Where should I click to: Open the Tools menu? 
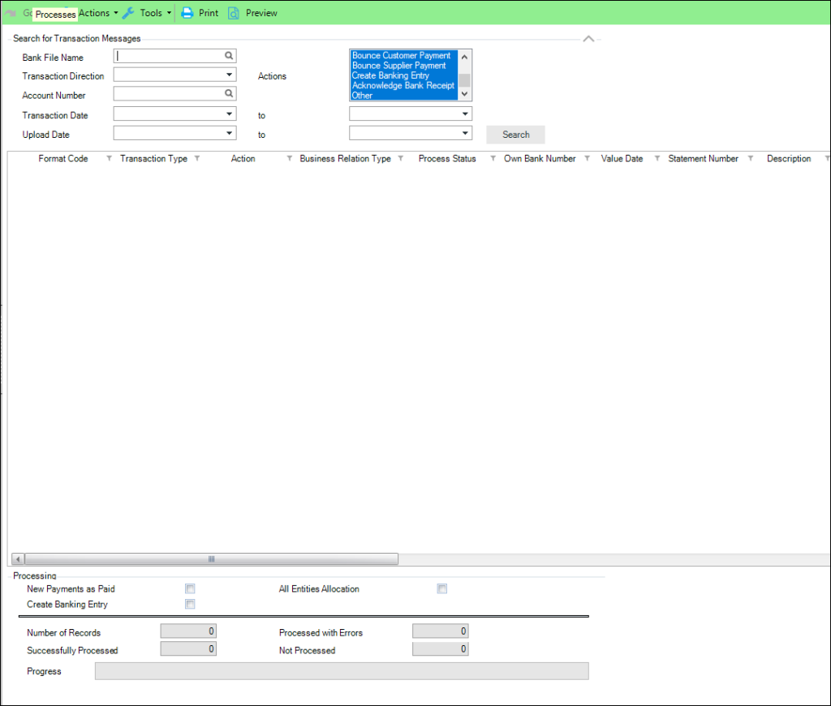click(152, 13)
